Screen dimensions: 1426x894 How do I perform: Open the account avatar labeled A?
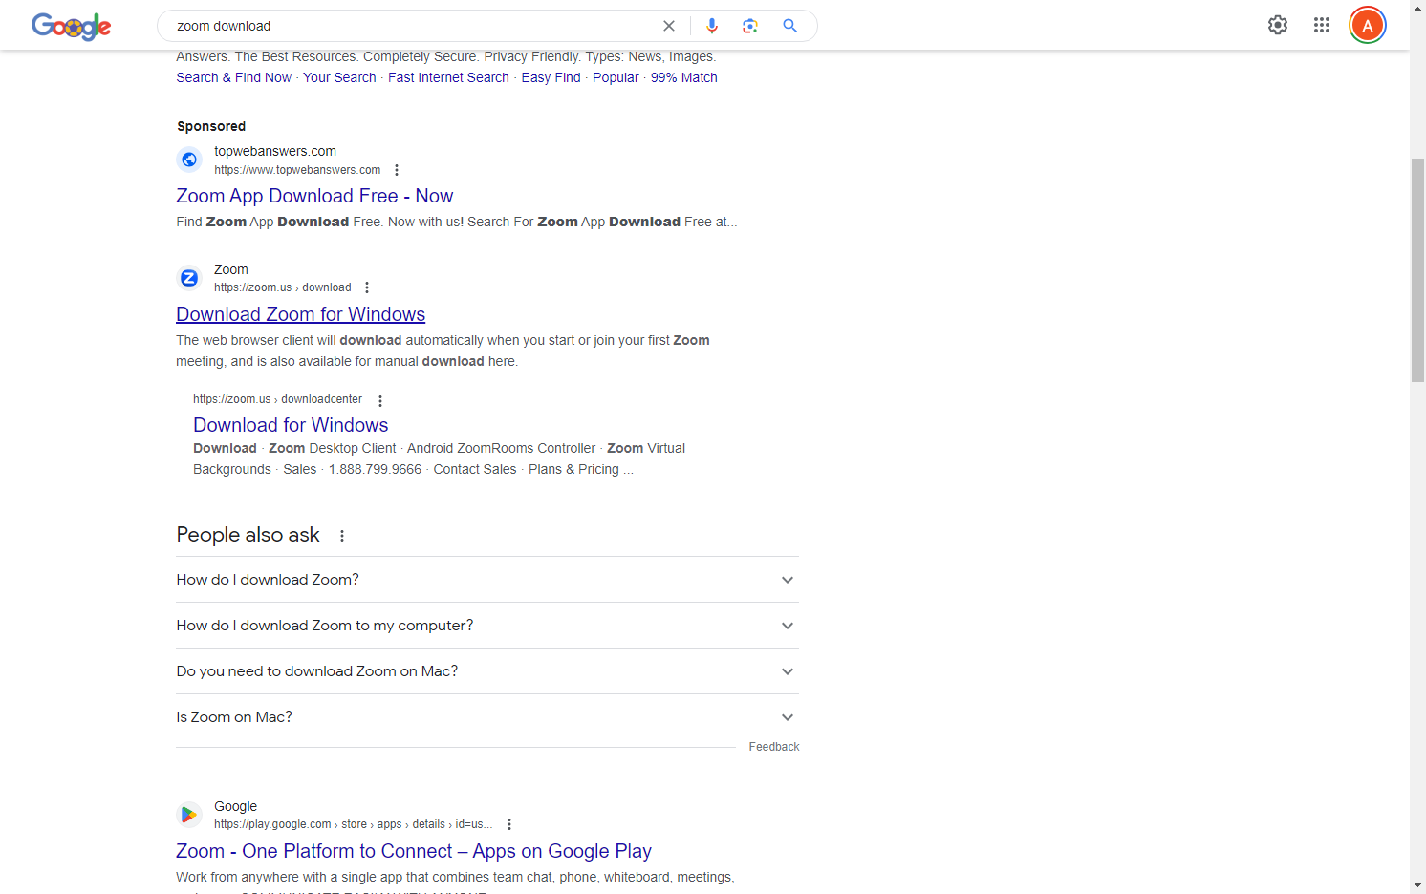(1368, 26)
